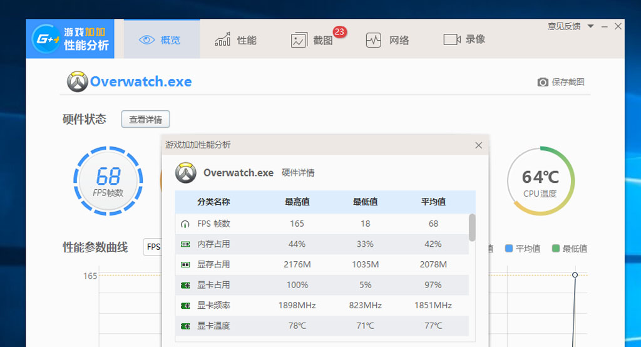Click the memory icon in 内存占用 row
The height and width of the screenshot is (347, 641).
click(x=185, y=244)
